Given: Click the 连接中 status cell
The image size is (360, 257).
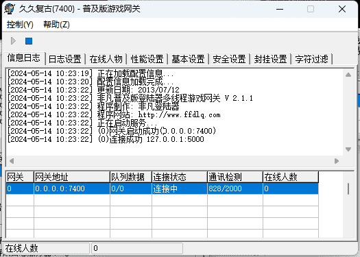Looking at the screenshot, I should (x=180, y=188).
